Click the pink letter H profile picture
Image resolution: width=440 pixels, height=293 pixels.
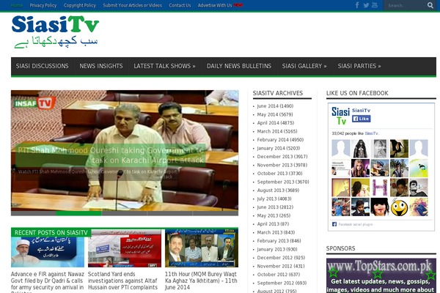pos(380,188)
